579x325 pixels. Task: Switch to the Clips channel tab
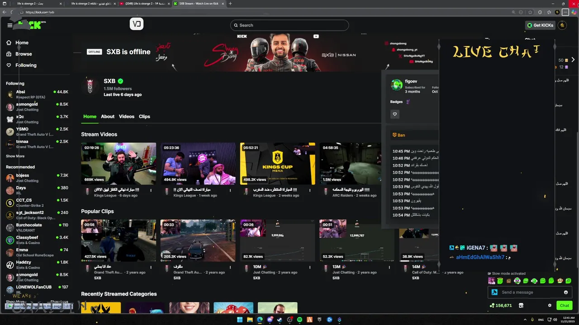pyautogui.click(x=144, y=116)
